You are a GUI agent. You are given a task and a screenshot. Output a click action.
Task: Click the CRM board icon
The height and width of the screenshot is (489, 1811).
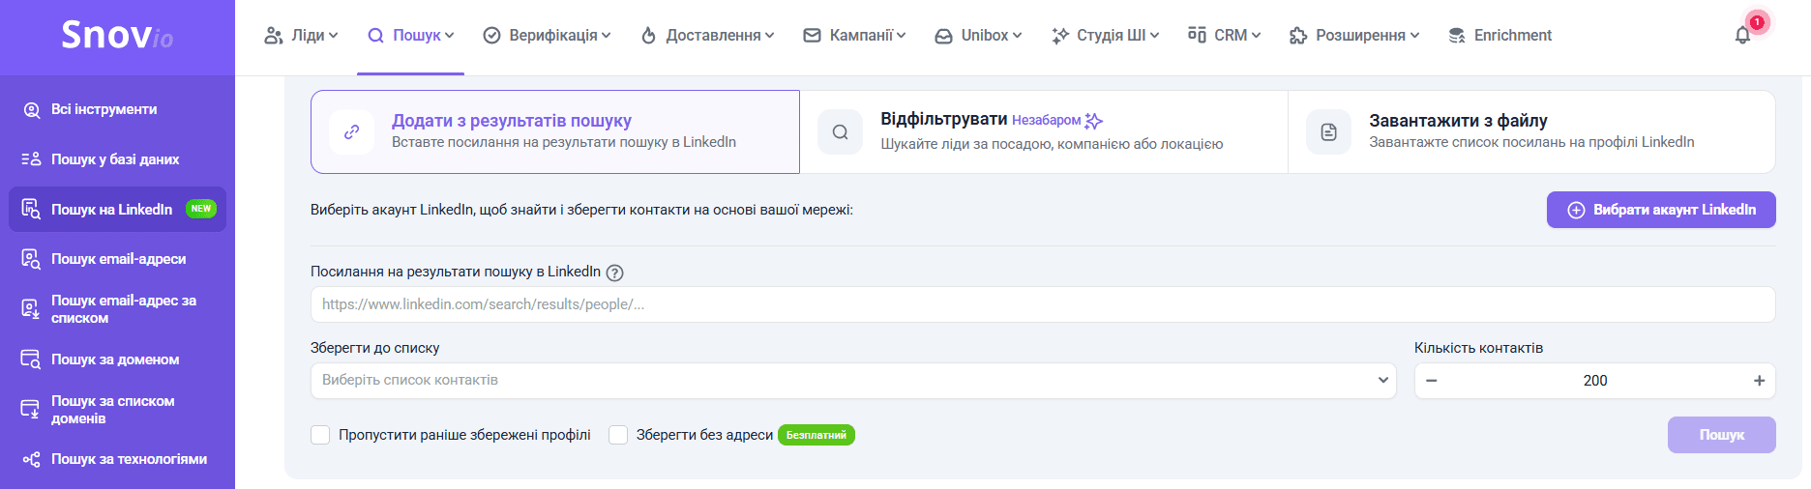[1197, 35]
